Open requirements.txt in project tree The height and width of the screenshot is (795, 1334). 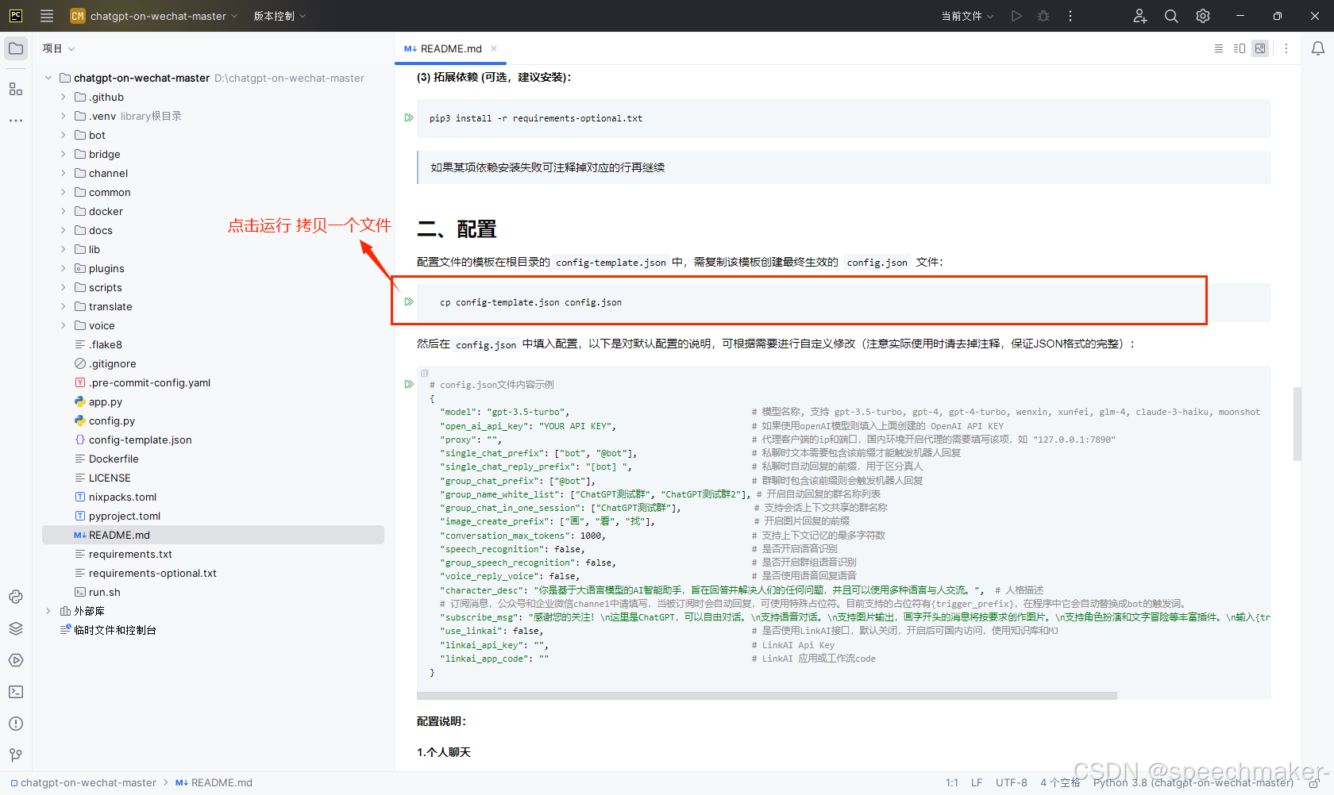[130, 554]
